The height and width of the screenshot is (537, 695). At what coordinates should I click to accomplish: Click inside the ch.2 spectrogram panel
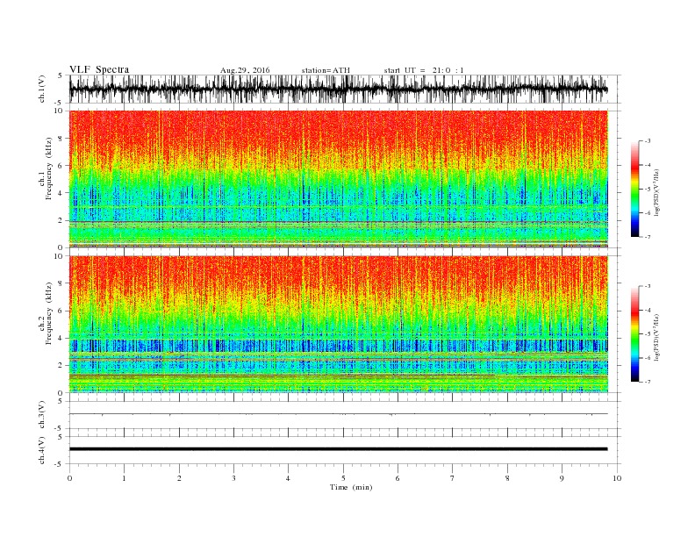pos(338,324)
